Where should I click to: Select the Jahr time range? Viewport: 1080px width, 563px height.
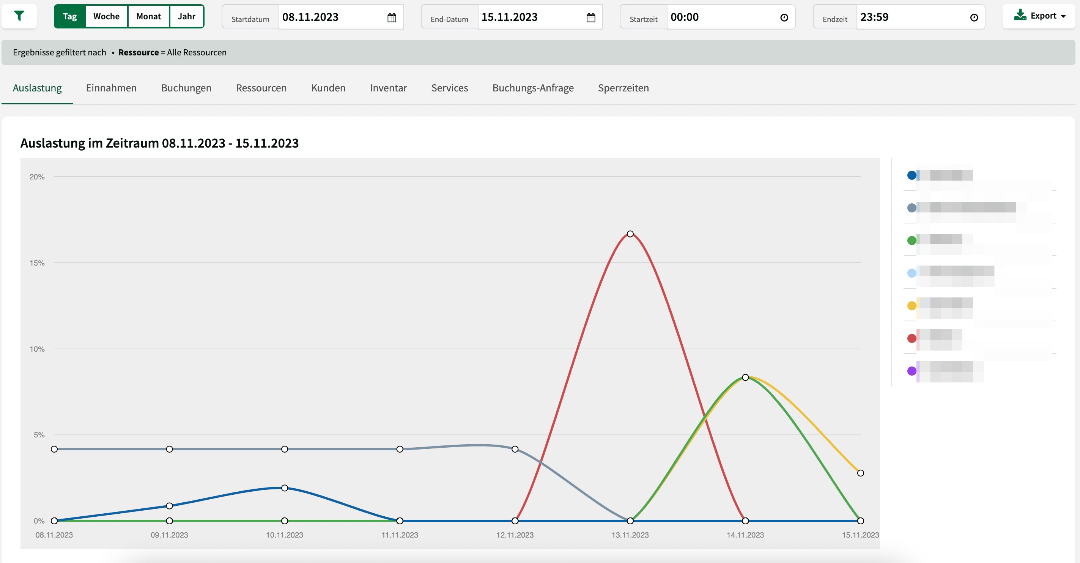(187, 16)
